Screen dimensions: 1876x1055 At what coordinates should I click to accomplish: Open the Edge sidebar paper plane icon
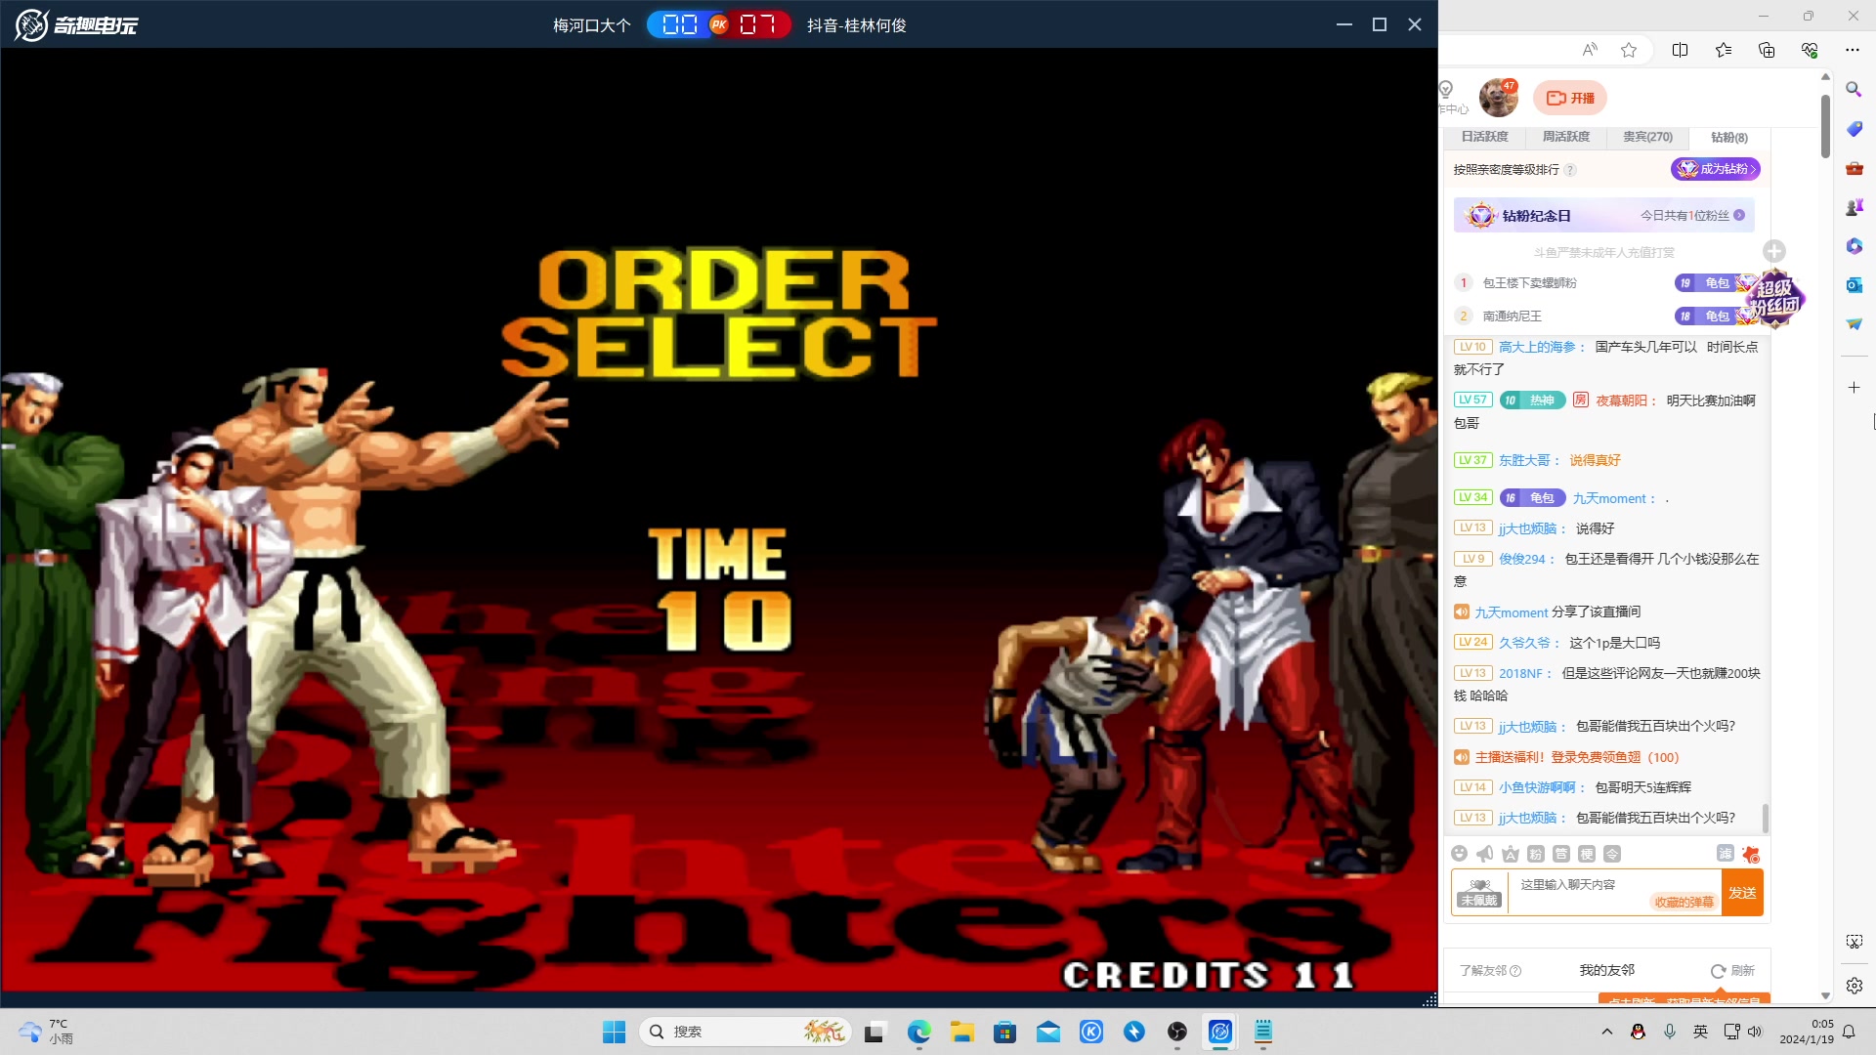point(1854,324)
